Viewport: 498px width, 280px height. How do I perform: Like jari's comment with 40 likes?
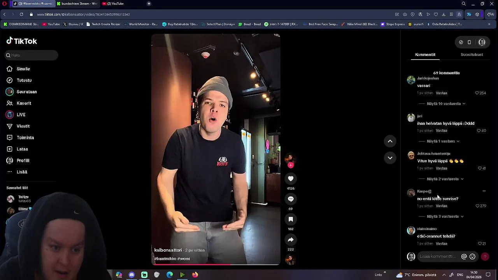click(479, 131)
